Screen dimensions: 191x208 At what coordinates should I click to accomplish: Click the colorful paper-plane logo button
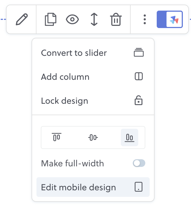174,19
